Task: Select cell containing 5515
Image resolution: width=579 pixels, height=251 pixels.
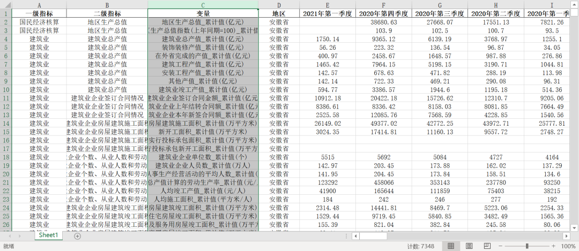Action: [x=328, y=157]
